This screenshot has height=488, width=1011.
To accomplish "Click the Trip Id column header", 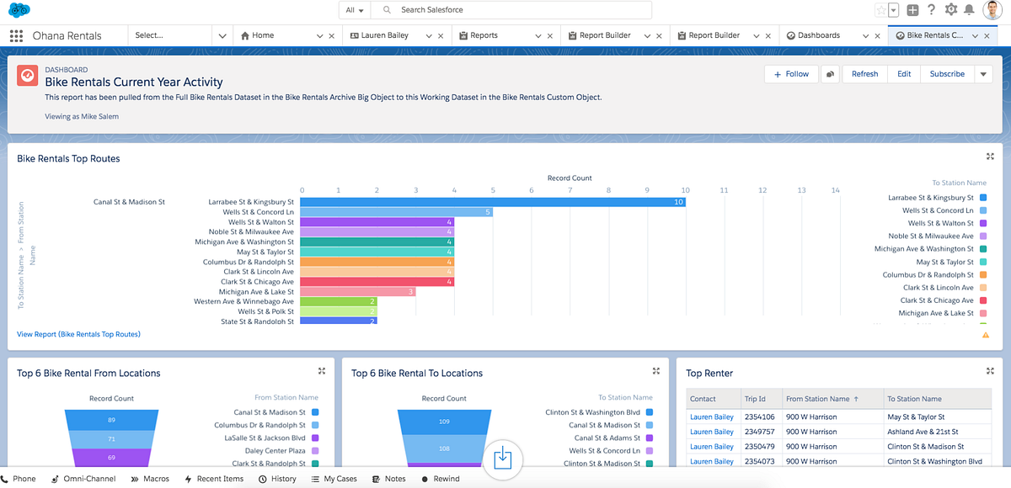I will 761,399.
